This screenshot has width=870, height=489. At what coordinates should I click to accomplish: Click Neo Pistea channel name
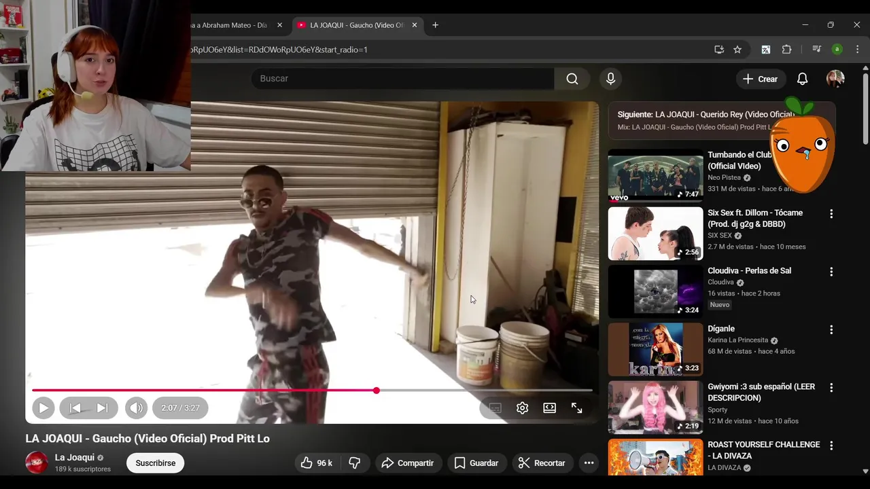(x=724, y=177)
